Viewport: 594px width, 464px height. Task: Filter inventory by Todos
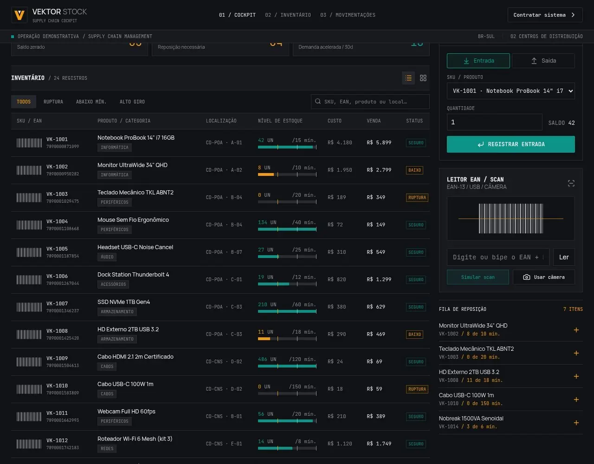pyautogui.click(x=24, y=102)
